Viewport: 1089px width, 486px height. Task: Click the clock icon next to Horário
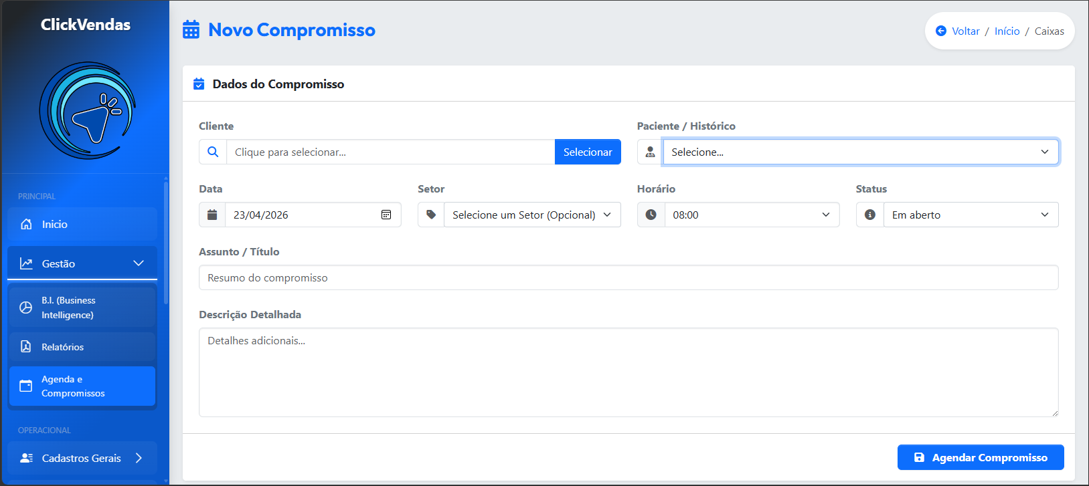click(651, 215)
